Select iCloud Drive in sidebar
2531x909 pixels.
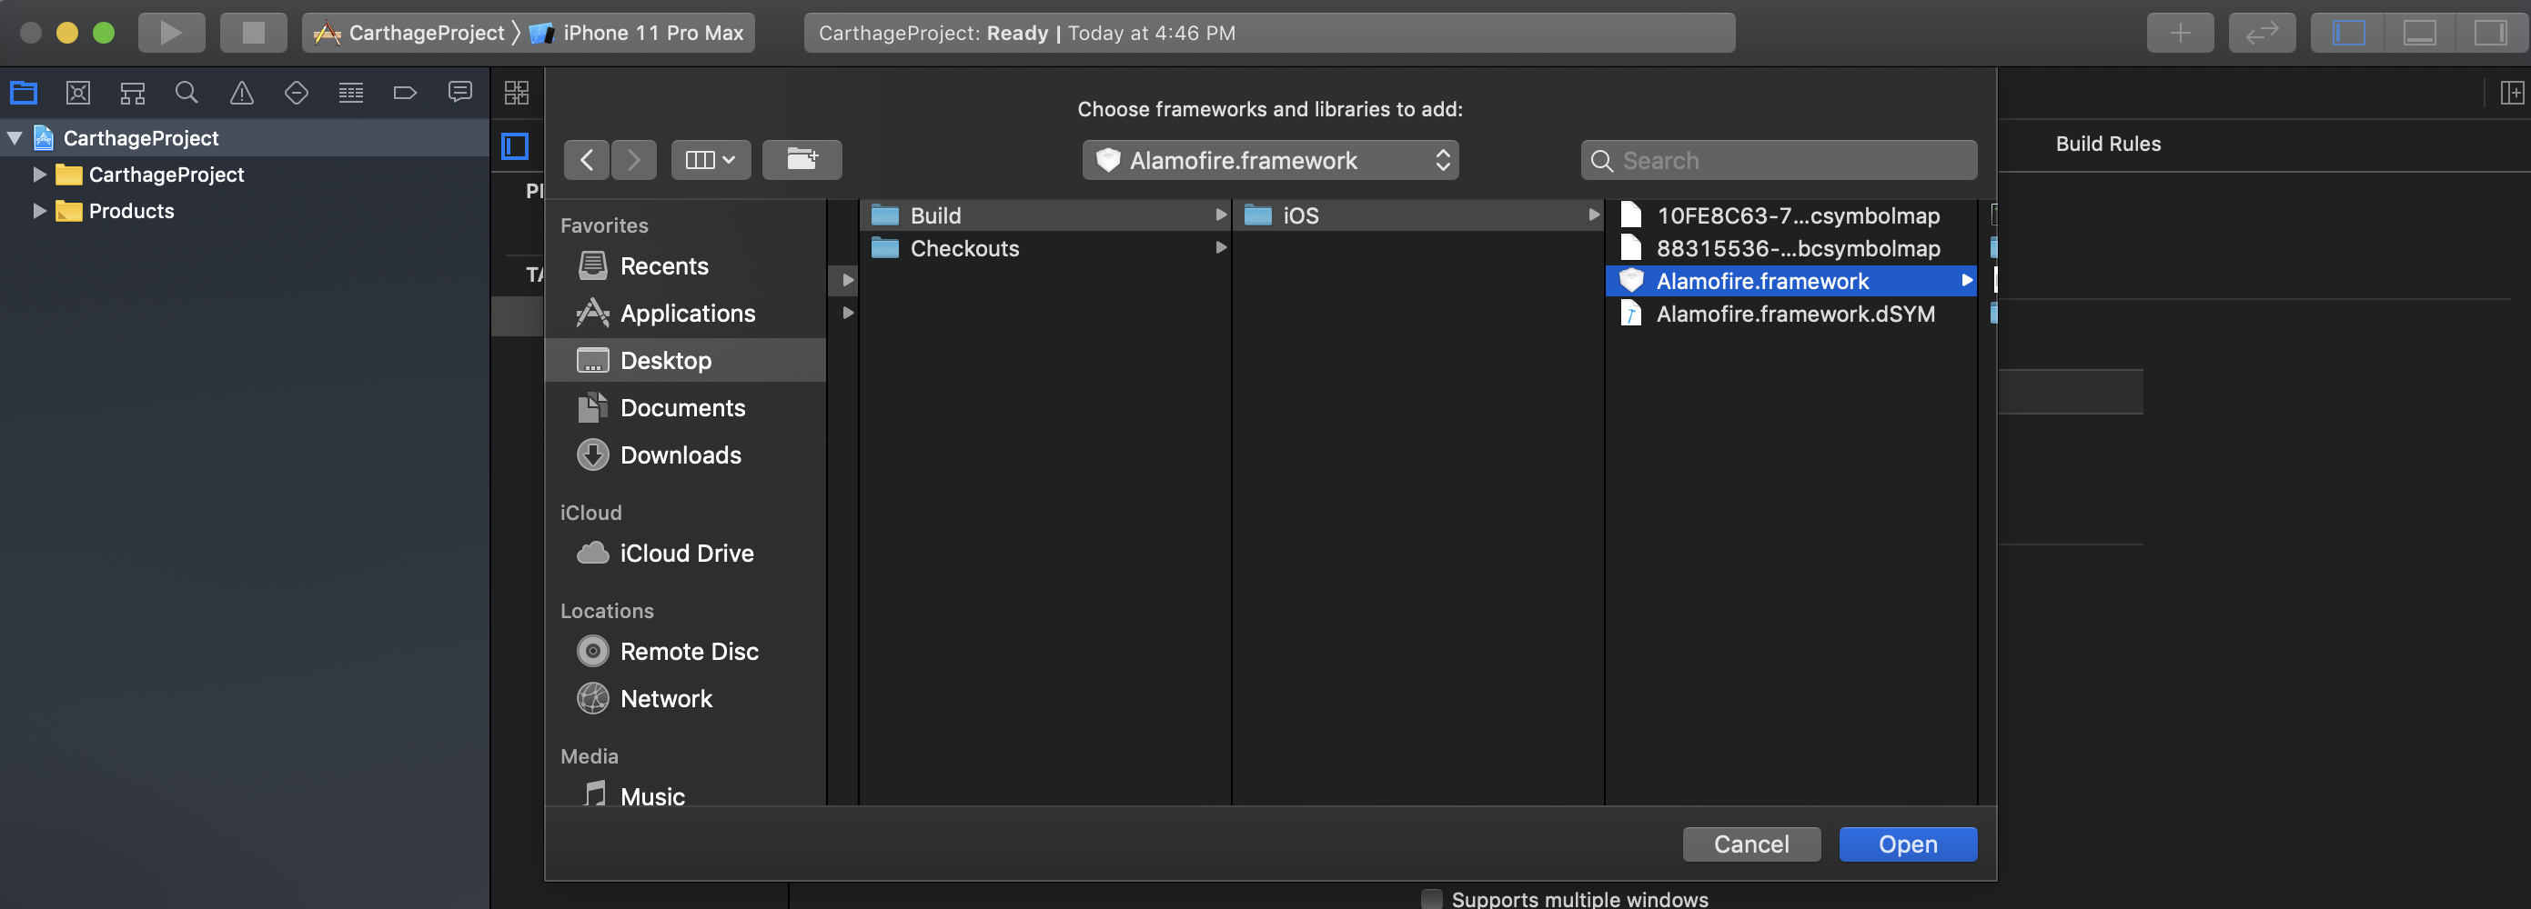(686, 553)
